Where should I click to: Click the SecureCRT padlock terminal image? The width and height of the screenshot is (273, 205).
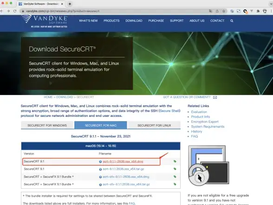coord(208,166)
